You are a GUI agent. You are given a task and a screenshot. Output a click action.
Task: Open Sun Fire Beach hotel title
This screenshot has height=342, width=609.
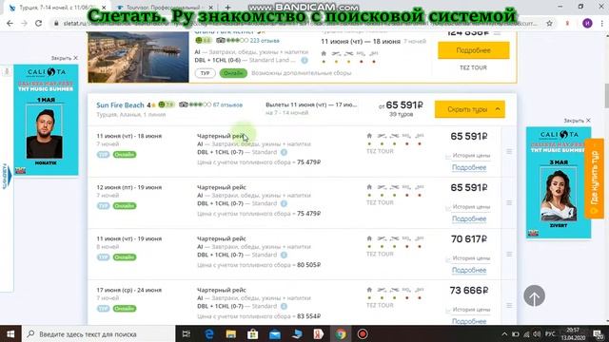(120, 105)
